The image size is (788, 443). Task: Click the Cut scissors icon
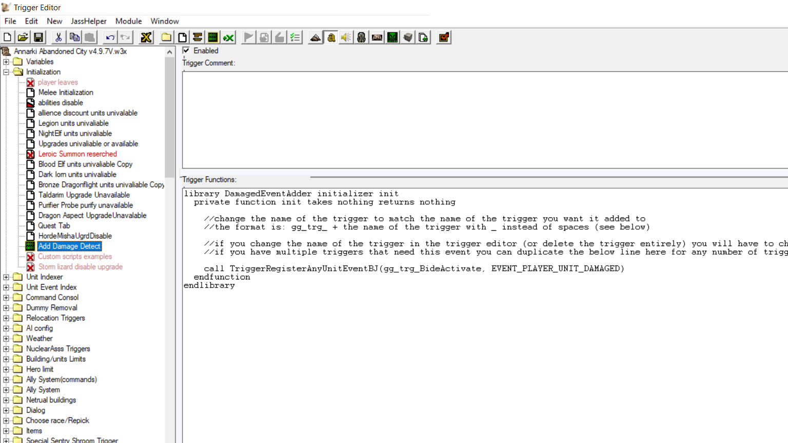point(58,37)
